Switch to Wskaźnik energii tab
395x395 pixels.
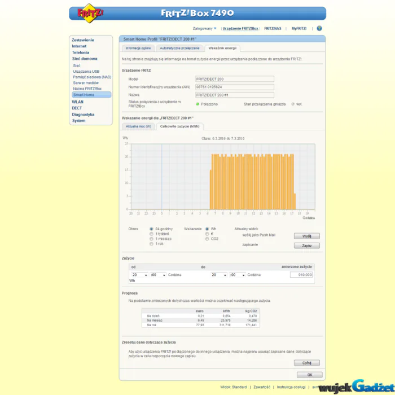point(222,48)
